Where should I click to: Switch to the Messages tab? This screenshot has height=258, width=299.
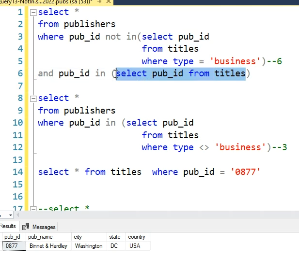[39, 227]
